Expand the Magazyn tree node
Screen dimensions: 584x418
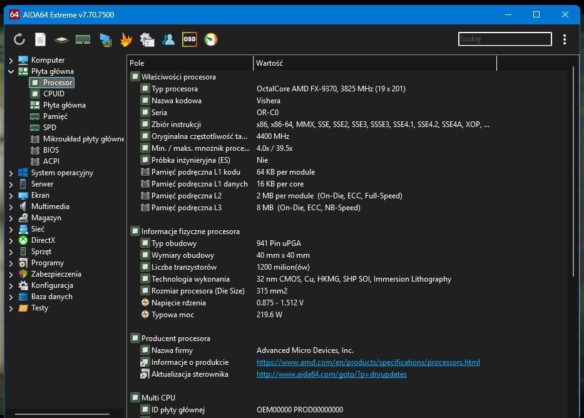coord(11,218)
